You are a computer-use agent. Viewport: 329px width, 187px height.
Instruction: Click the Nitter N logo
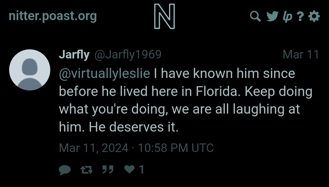click(x=164, y=16)
